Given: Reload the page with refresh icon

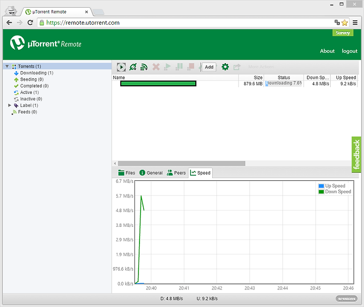Looking at the screenshot, I should click(x=30, y=23).
